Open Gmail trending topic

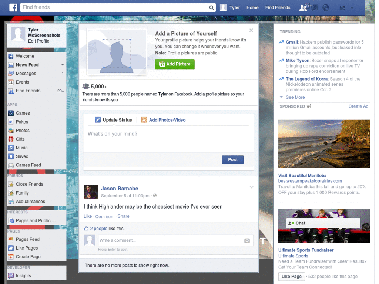point(292,42)
